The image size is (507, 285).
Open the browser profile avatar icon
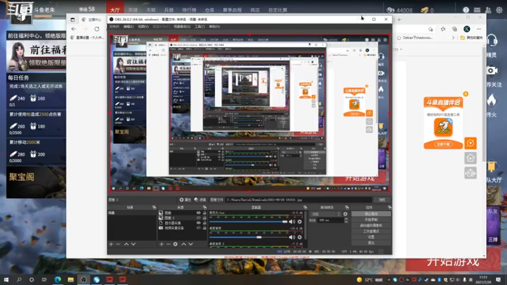point(466,29)
